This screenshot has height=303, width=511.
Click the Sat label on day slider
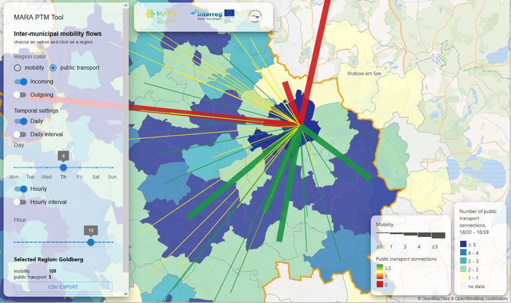tap(96, 177)
